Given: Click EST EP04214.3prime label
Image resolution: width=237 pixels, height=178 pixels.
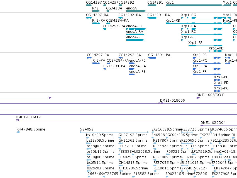Looking at the screenshot, I should coord(132,146).
